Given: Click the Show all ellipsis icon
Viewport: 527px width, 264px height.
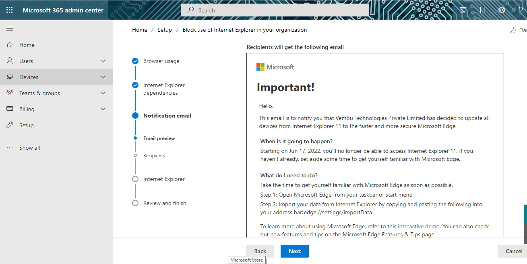Looking at the screenshot, I should (x=10, y=148).
